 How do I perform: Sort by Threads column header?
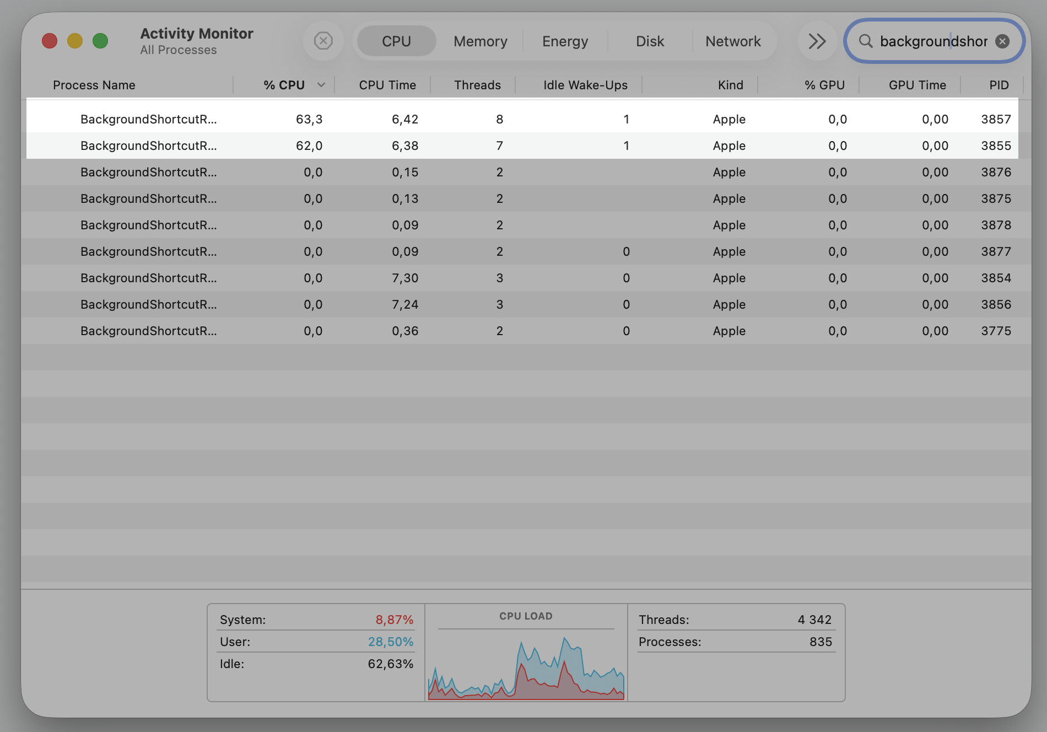point(477,85)
